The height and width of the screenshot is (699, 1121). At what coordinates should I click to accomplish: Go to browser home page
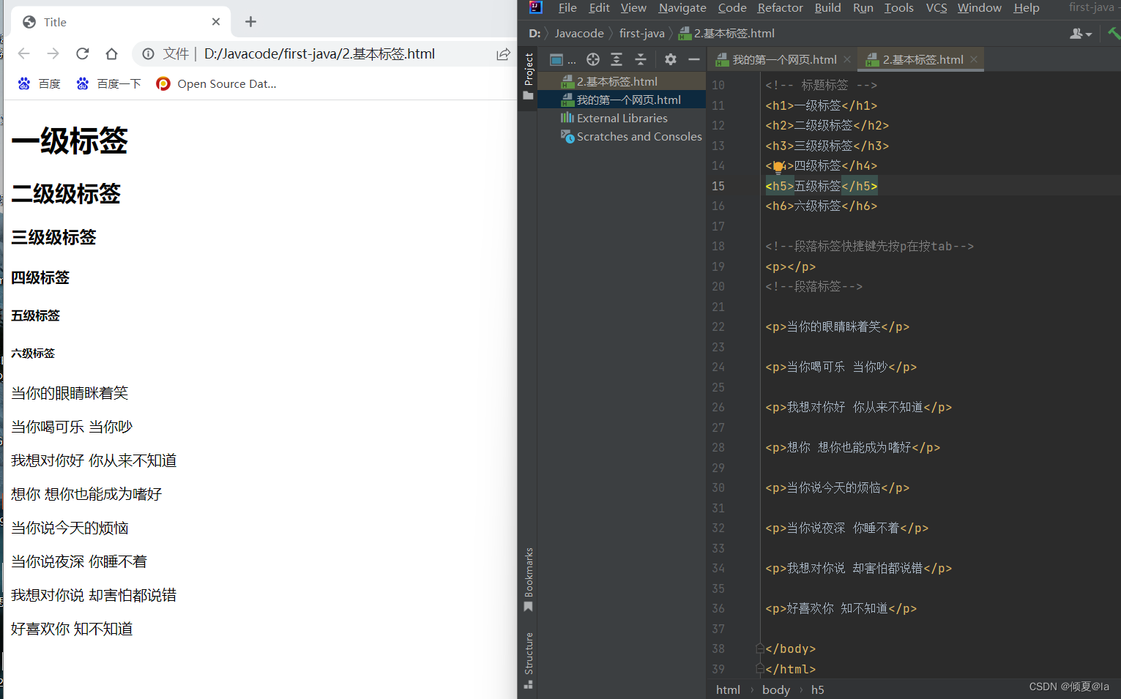pos(111,53)
